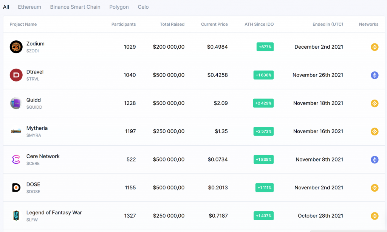
Task: Click the BSC network icon for Zodium
Action: coord(375,47)
